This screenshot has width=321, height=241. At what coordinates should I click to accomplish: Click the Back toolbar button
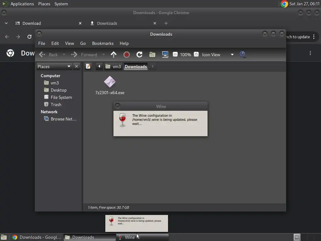(x=49, y=55)
